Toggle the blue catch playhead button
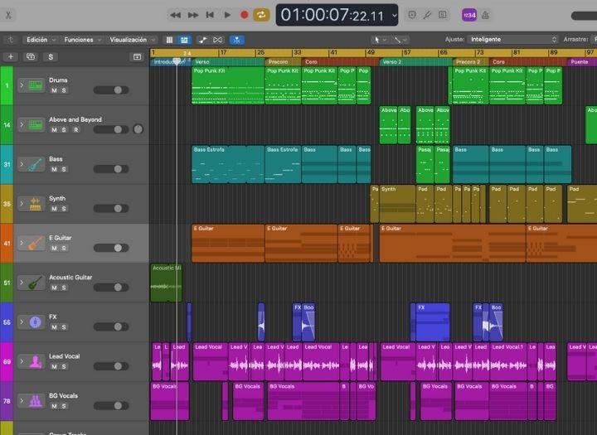Image resolution: width=597 pixels, height=435 pixels. tap(237, 40)
